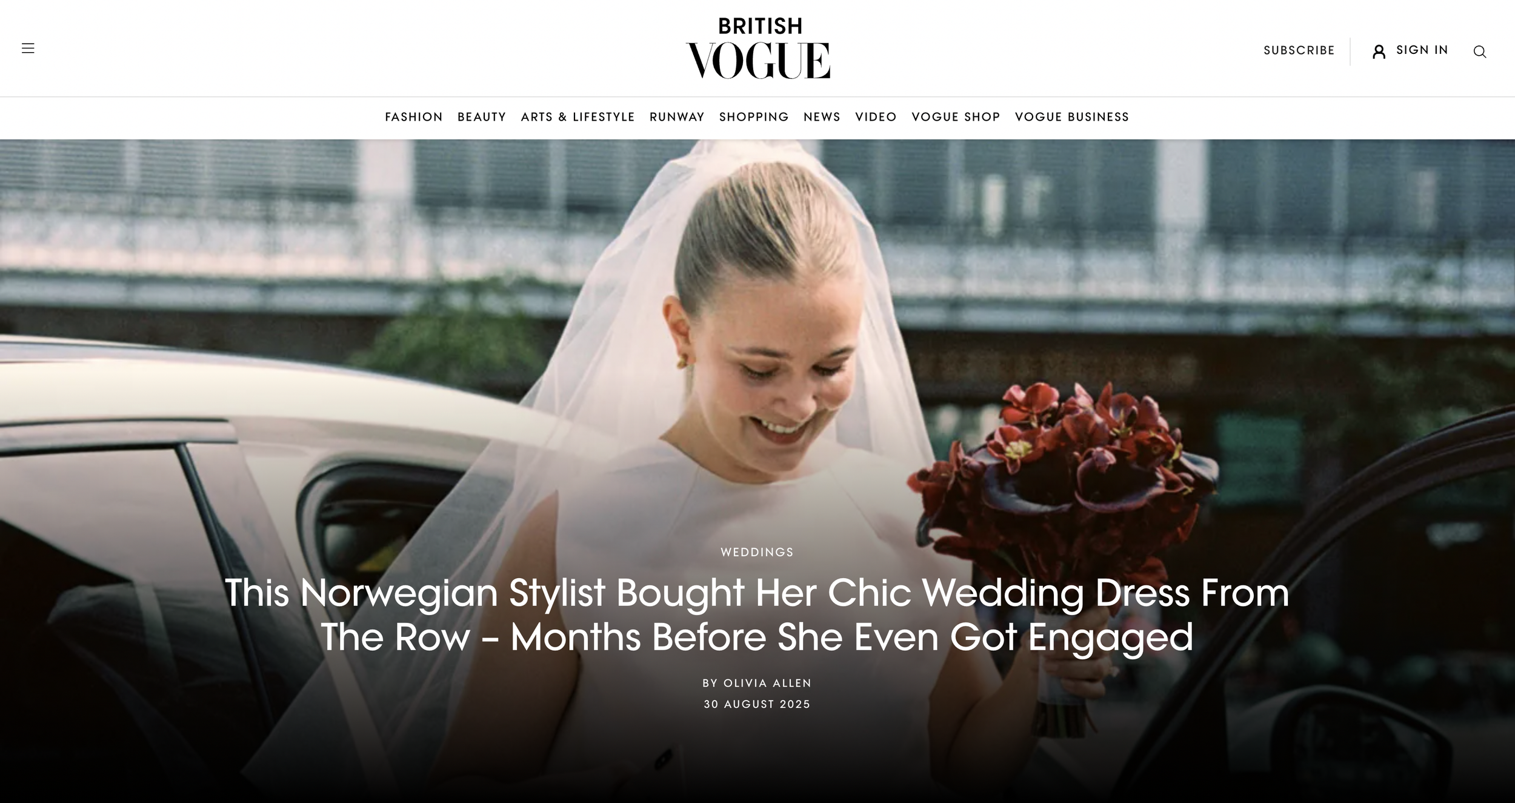This screenshot has width=1515, height=803.
Task: Click the Weddings category label
Action: coord(757,552)
